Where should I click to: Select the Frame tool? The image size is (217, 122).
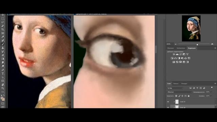pyautogui.click(x=3, y=33)
